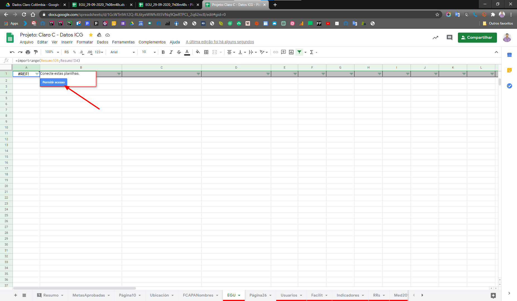Increase decimal places

90,52
